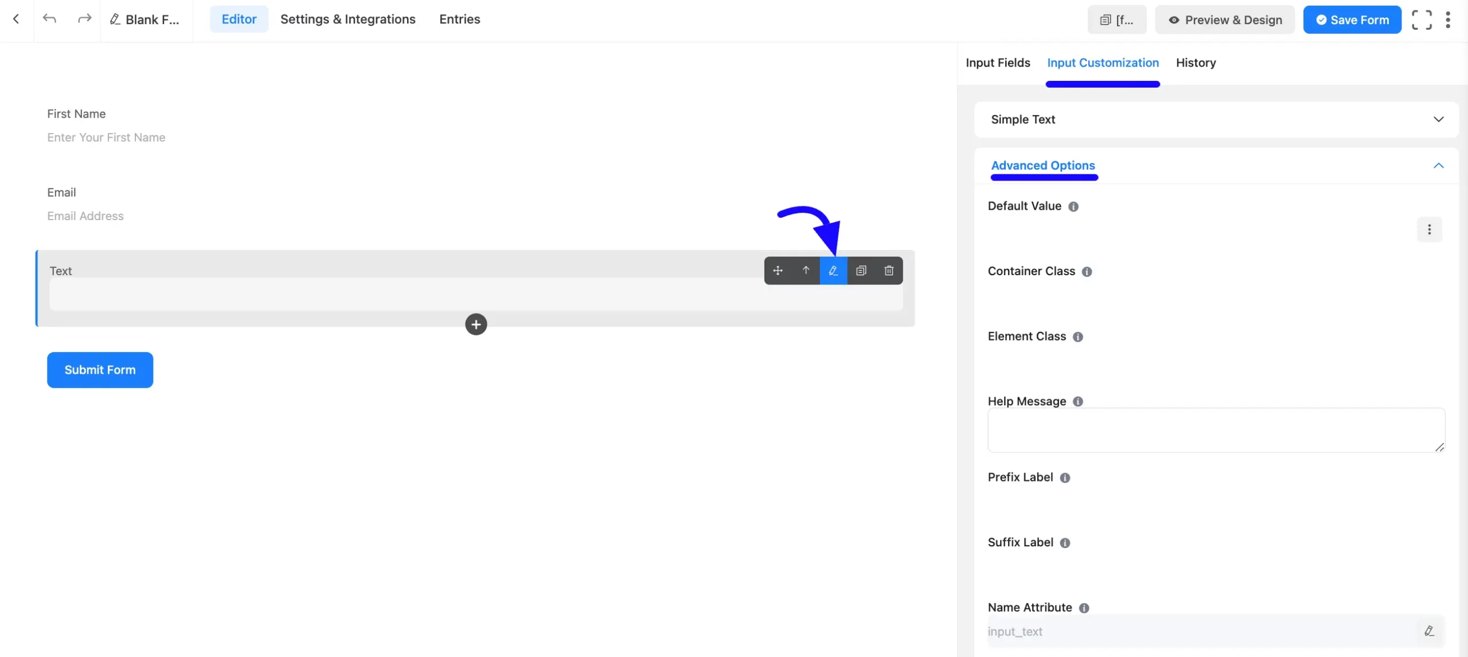Add a new field using the plus circle
This screenshot has height=657, width=1468.
(475, 324)
